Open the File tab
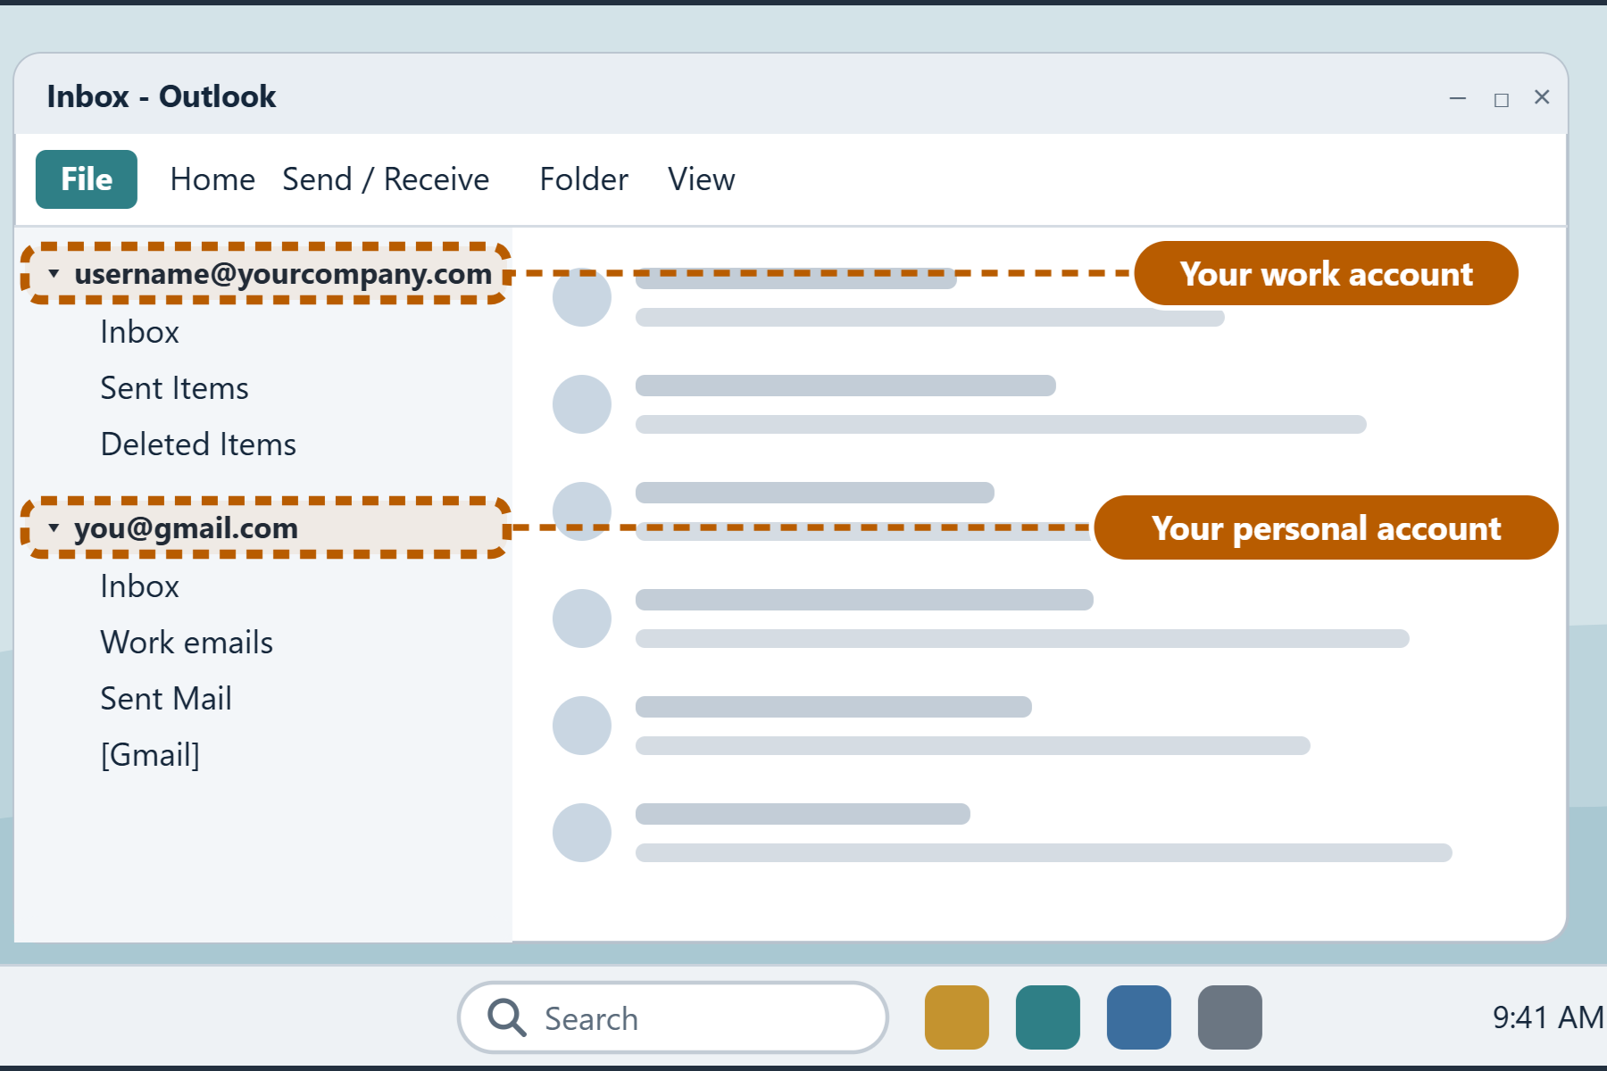 pyautogui.click(x=87, y=179)
